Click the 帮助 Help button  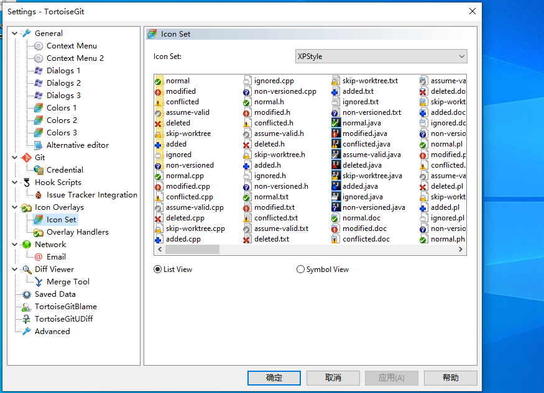point(450,377)
